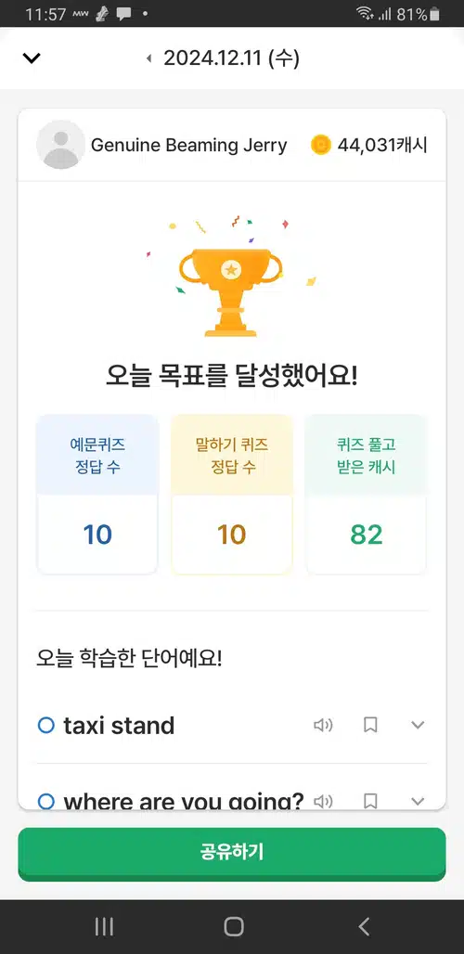464x954 pixels.
Task: Expand the where are you going? entry
Action: [418, 801]
